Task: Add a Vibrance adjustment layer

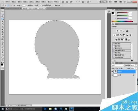Action: tap(114, 35)
